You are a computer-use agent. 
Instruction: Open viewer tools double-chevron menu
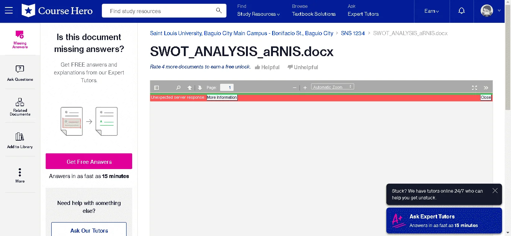tap(486, 88)
